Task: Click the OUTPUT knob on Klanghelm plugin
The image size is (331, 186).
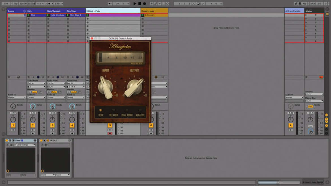Action: pyautogui.click(x=134, y=87)
